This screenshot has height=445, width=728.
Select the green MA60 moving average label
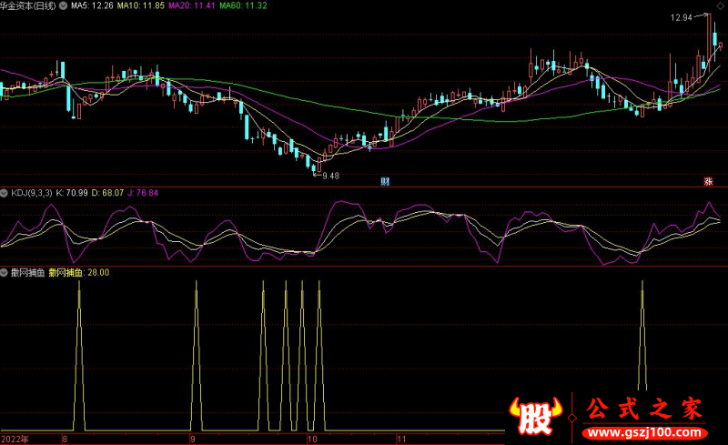248,5
